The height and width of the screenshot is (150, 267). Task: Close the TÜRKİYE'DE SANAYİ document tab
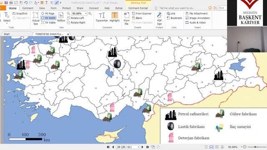pyautogui.click(x=68, y=34)
